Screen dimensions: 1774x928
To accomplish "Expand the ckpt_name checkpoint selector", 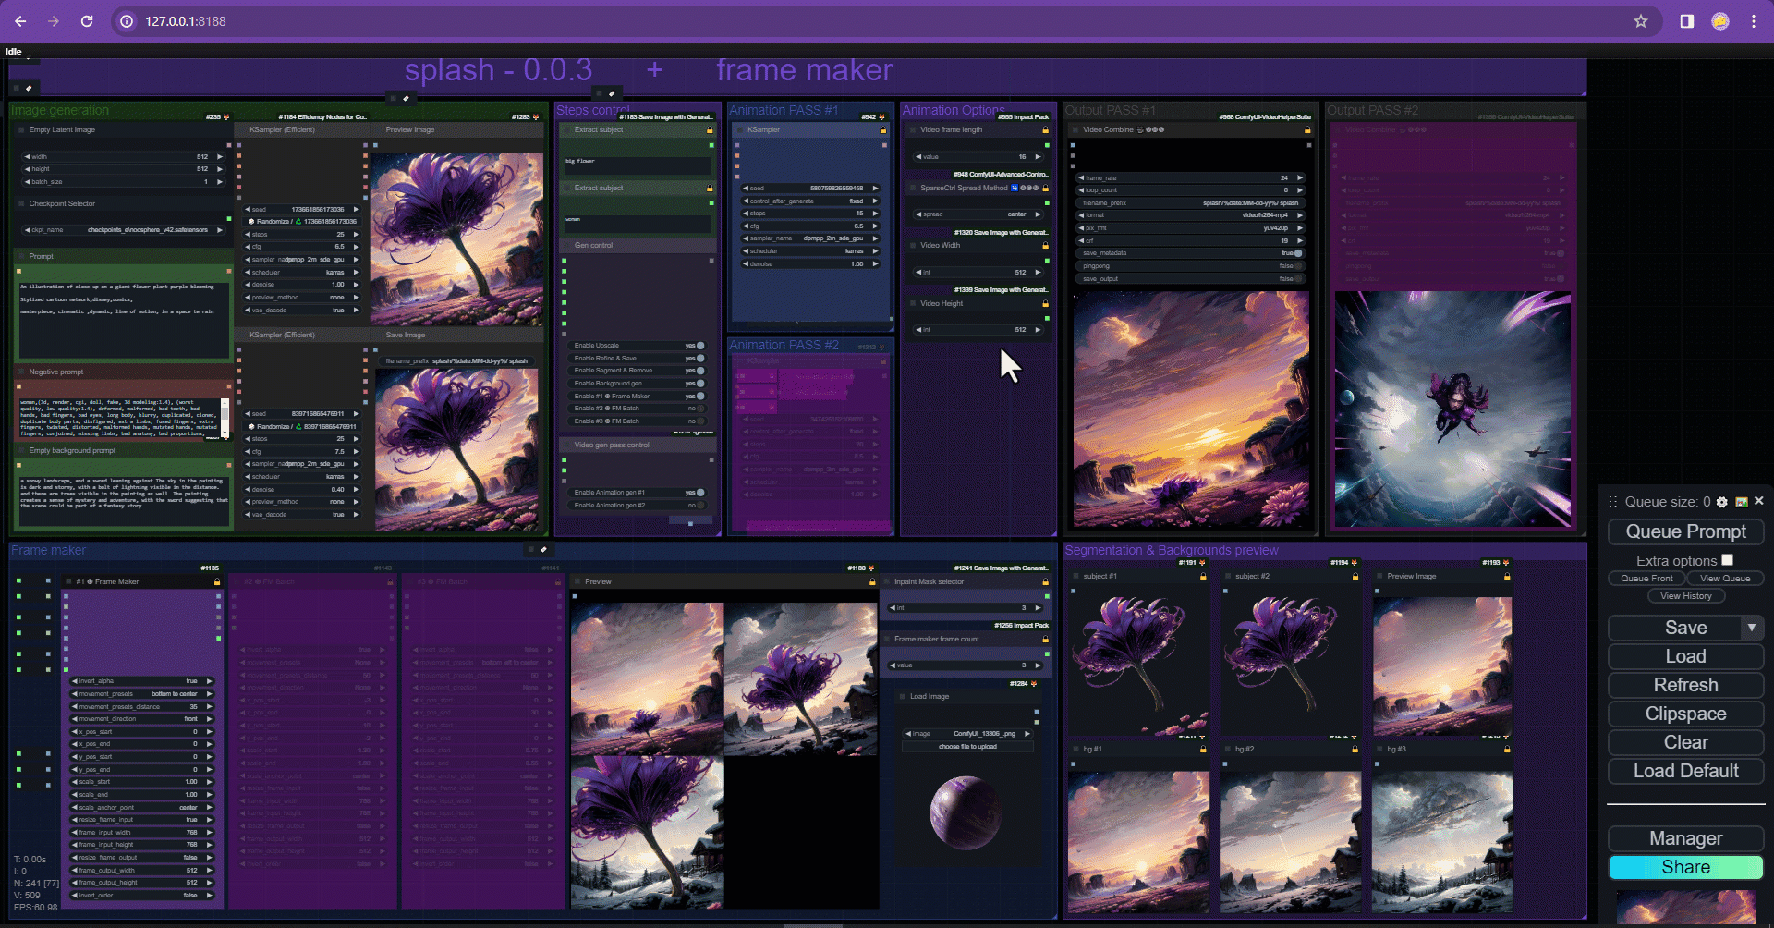I will tap(124, 230).
